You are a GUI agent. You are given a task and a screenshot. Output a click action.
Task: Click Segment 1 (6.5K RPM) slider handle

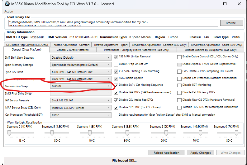pyautogui.click(x=200, y=133)
